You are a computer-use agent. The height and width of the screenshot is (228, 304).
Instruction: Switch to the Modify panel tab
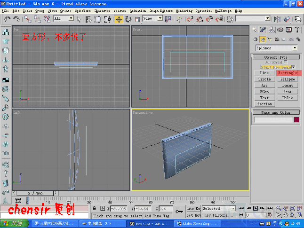pyautogui.click(x=263, y=30)
